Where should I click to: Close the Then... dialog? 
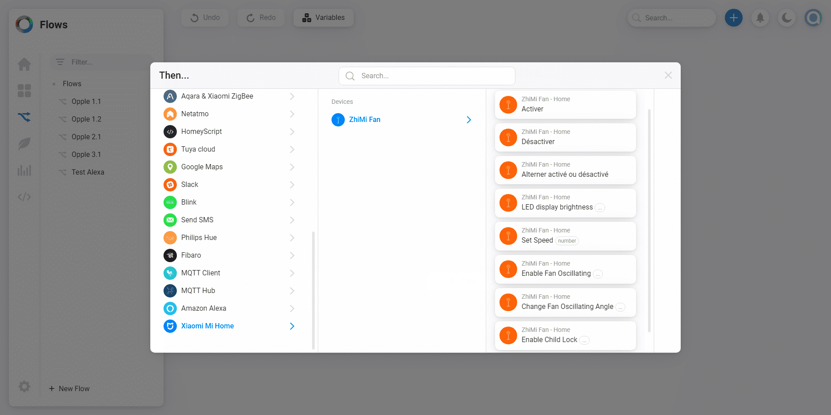668,76
